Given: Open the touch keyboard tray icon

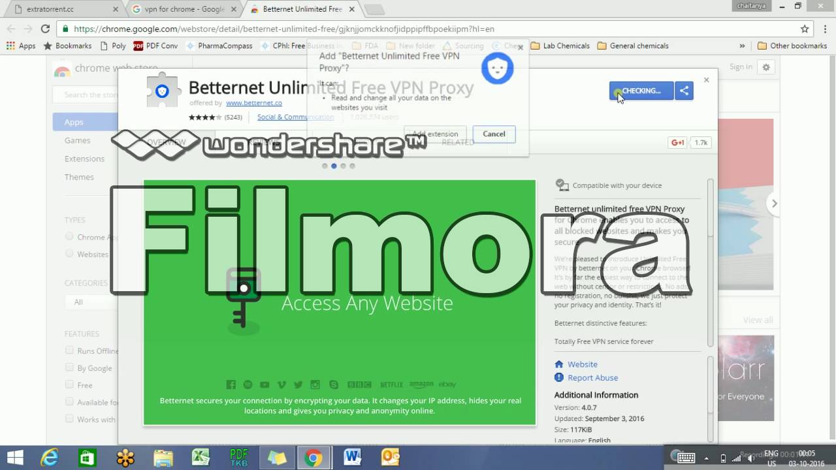Looking at the screenshot, I should pyautogui.click(x=686, y=458).
